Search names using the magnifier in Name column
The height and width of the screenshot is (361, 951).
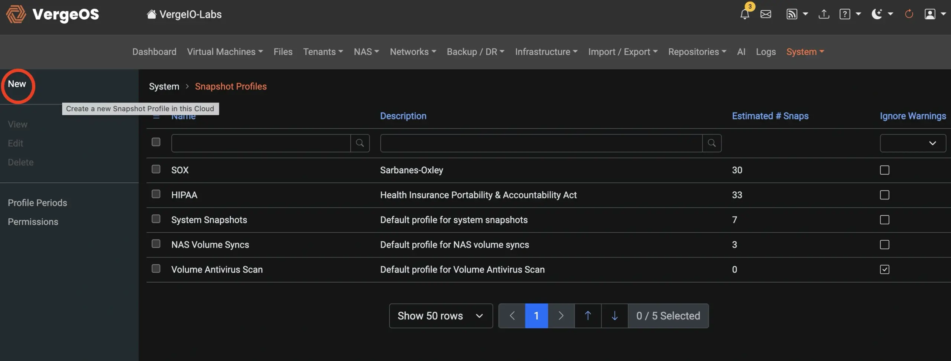point(360,143)
